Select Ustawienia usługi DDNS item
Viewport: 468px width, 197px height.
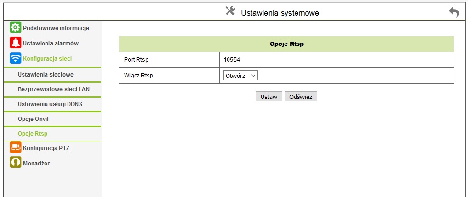tap(50, 104)
